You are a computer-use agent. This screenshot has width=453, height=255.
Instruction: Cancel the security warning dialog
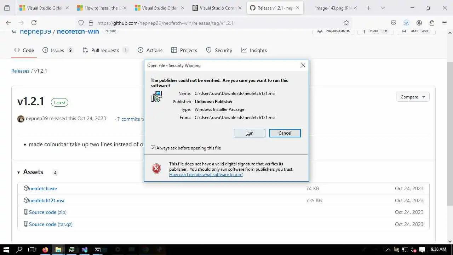(x=285, y=133)
